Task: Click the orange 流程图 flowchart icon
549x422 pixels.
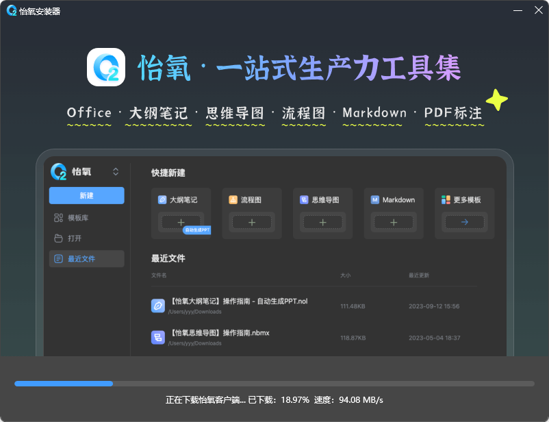Action: coord(233,199)
